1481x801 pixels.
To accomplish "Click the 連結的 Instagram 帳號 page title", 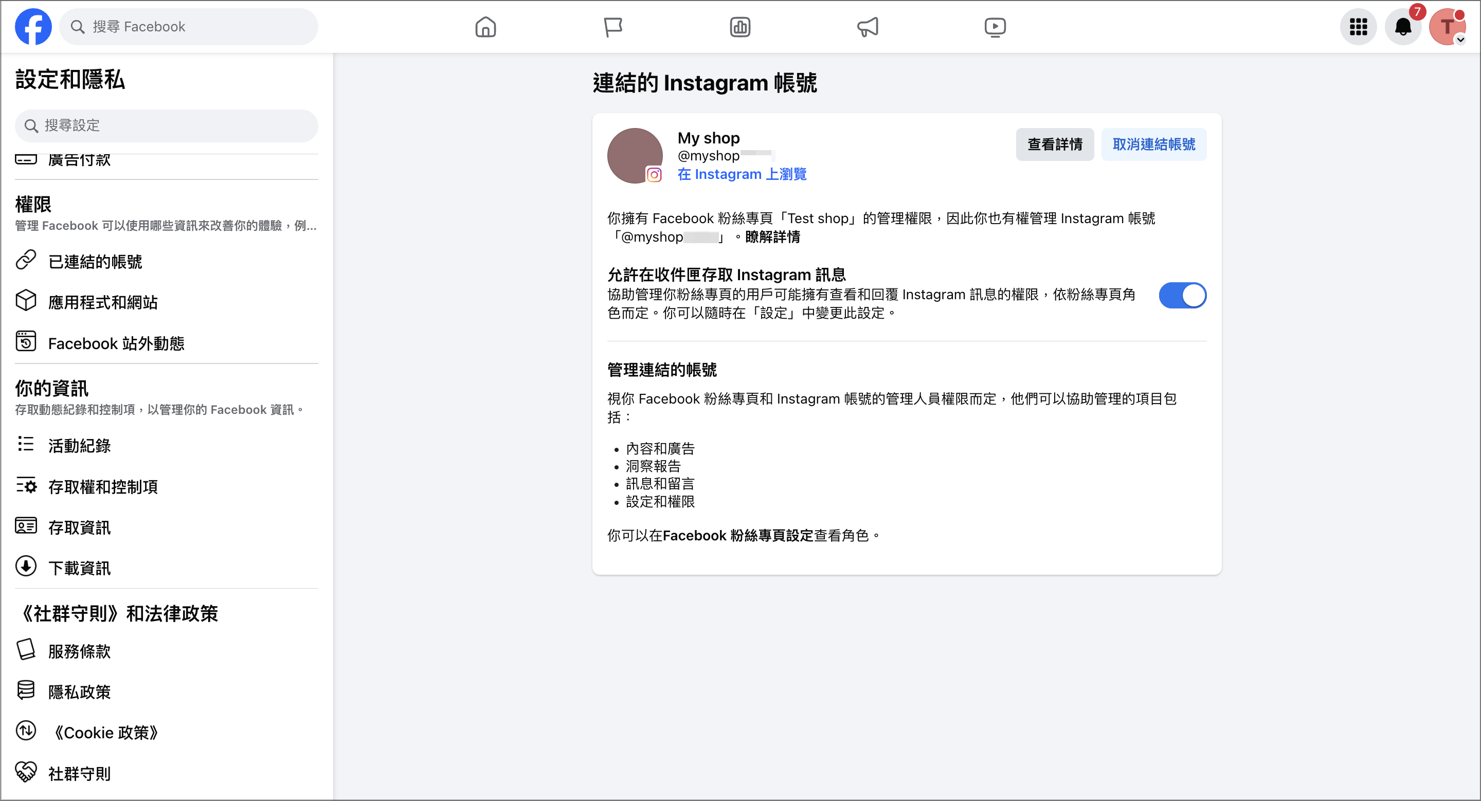I will coord(705,83).
